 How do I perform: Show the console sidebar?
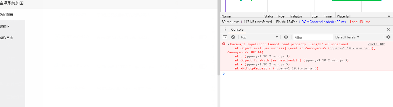(x=225, y=37)
